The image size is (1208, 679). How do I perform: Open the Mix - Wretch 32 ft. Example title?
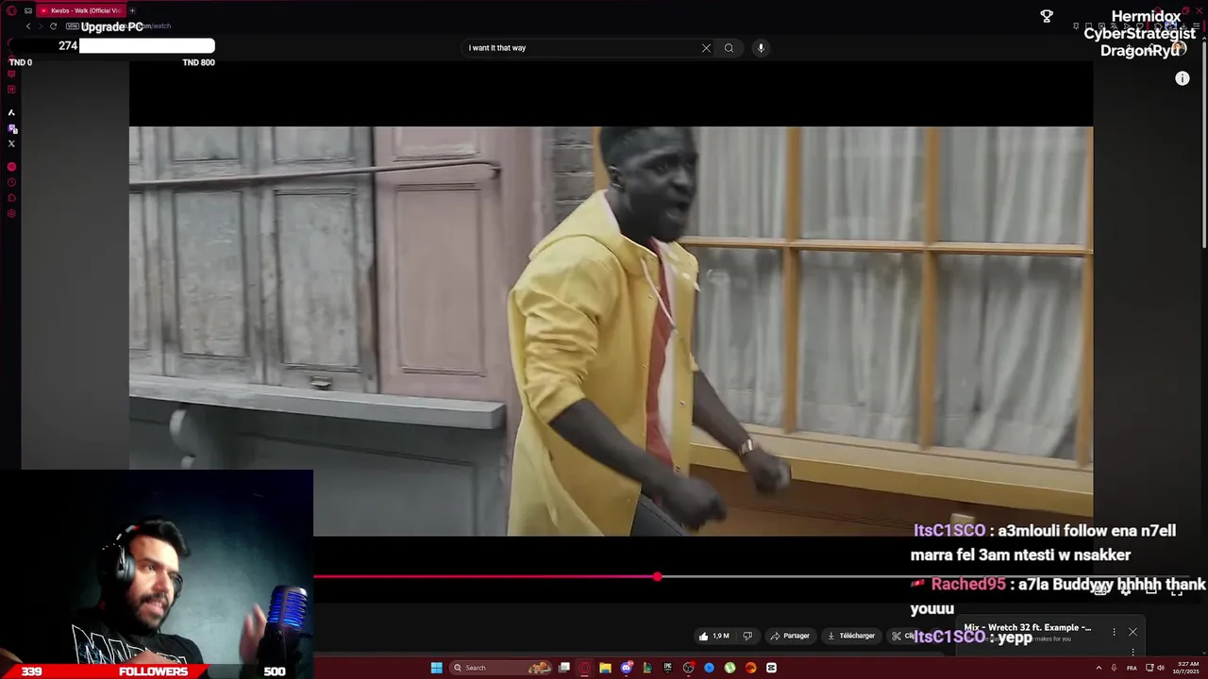point(1027,627)
